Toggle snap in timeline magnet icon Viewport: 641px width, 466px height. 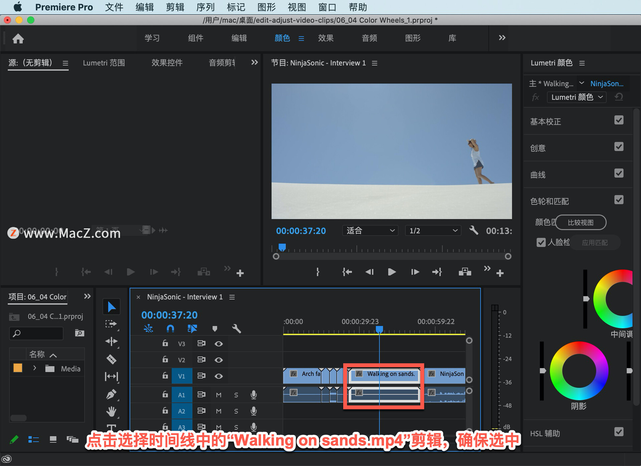pyautogui.click(x=170, y=329)
